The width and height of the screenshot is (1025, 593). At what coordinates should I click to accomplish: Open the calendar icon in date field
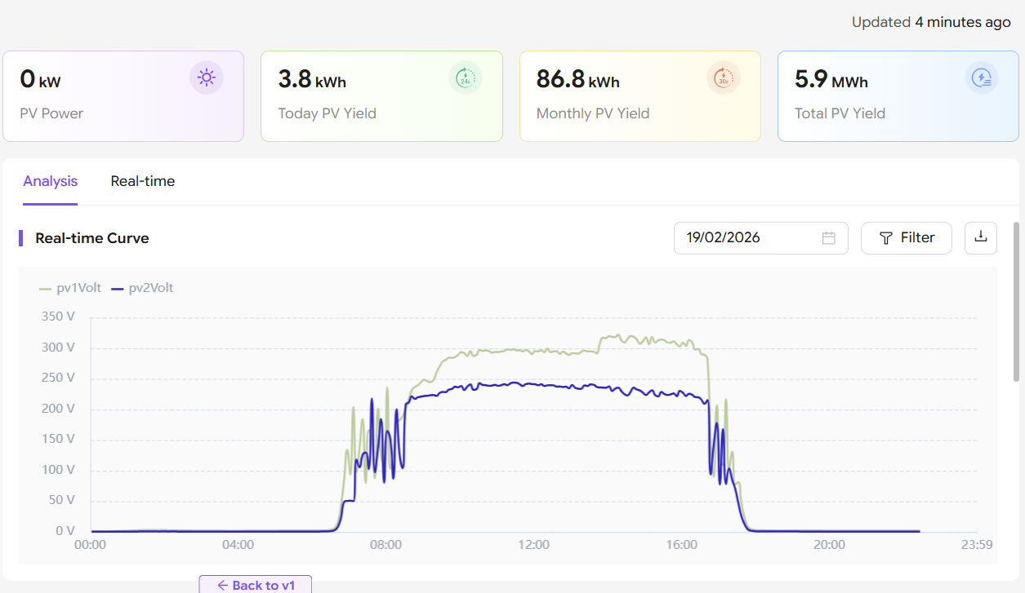tap(828, 238)
